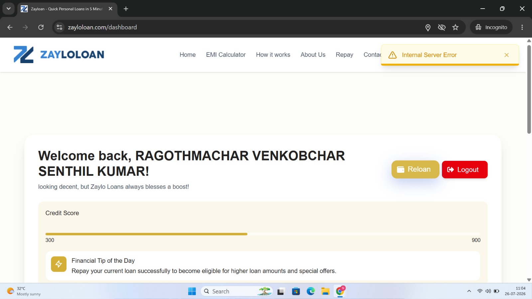
Task: Go back to the previous page
Action: pos(10,27)
